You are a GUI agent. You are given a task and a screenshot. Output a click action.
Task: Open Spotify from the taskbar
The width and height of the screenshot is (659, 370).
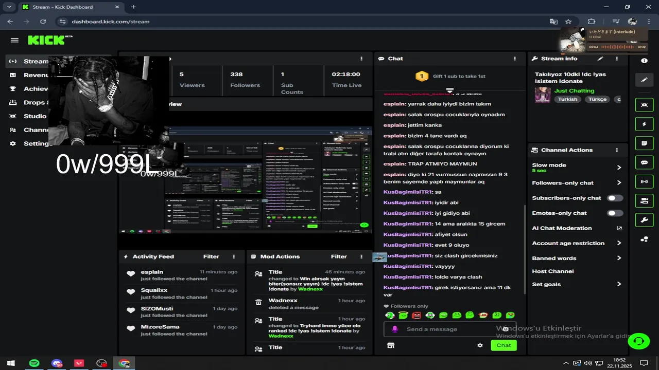(34, 363)
